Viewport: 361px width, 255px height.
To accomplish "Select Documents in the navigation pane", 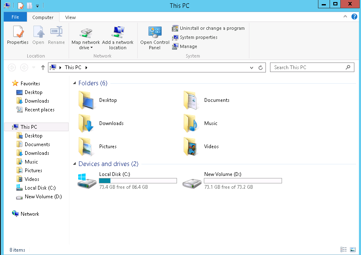I will 33,144.
